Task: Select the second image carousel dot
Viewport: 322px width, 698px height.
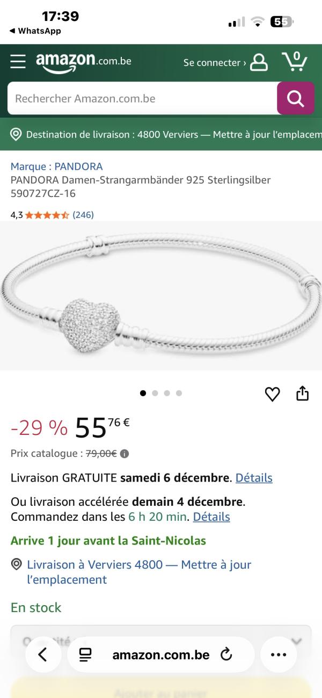Action: (x=155, y=393)
